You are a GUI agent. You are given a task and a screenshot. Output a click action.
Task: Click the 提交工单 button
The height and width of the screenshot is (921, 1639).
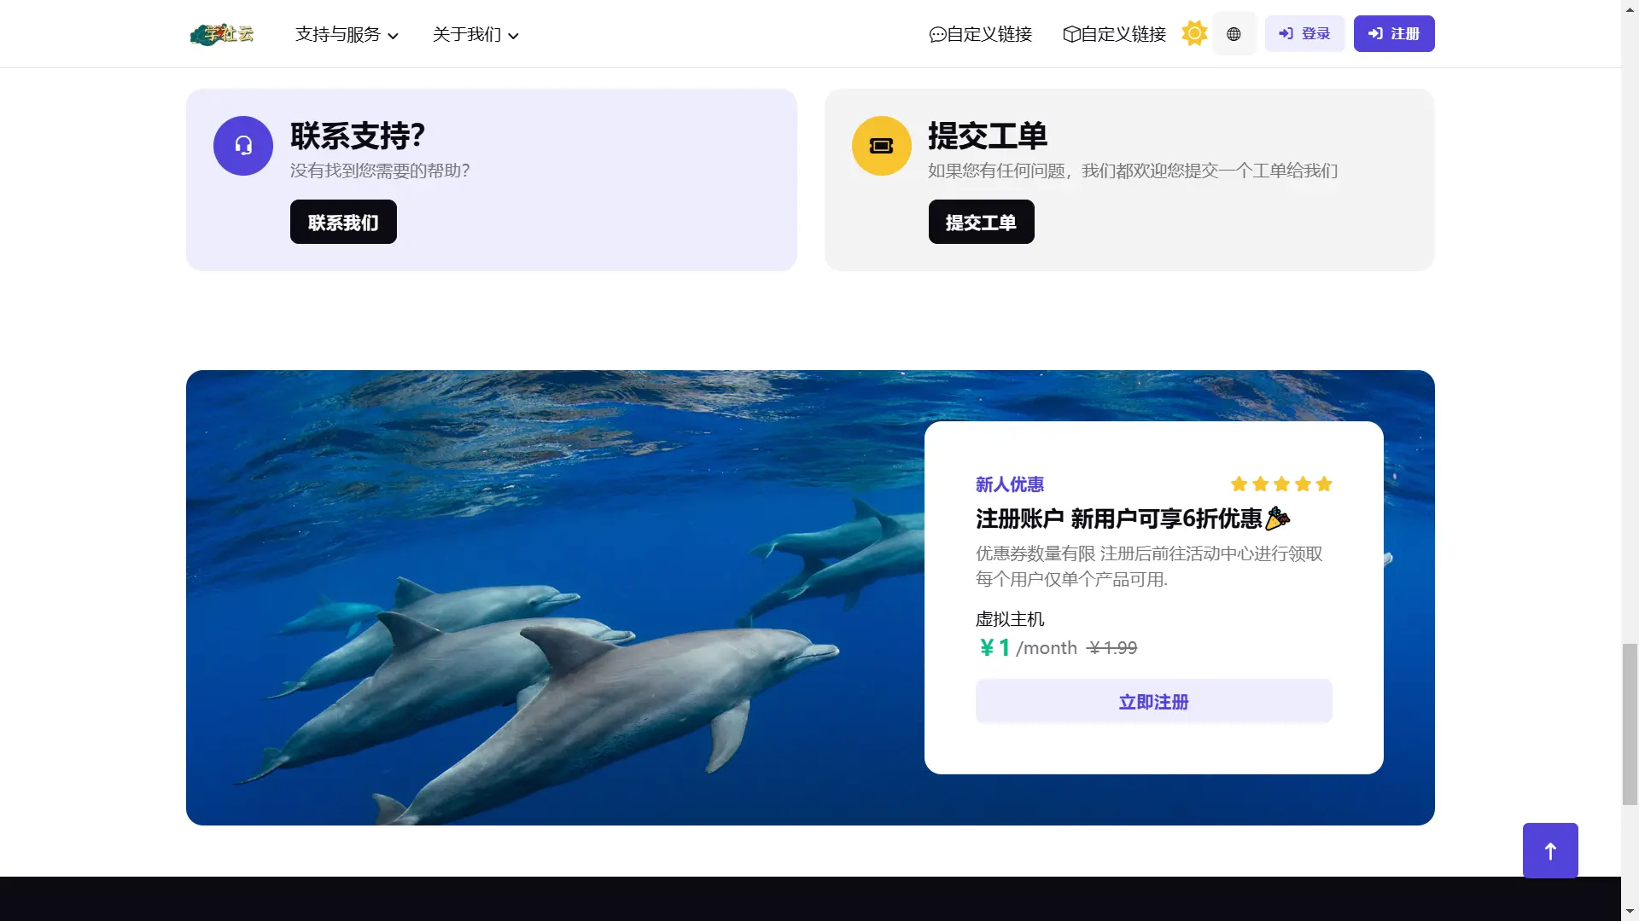(x=981, y=222)
